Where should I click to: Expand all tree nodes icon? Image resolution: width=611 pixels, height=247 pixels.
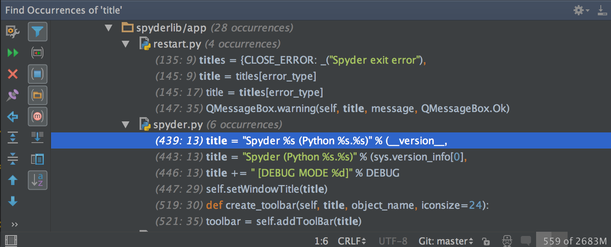13,138
